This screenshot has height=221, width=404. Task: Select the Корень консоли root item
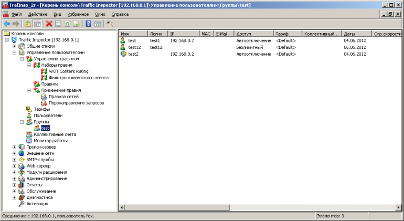pyautogui.click(x=27, y=34)
